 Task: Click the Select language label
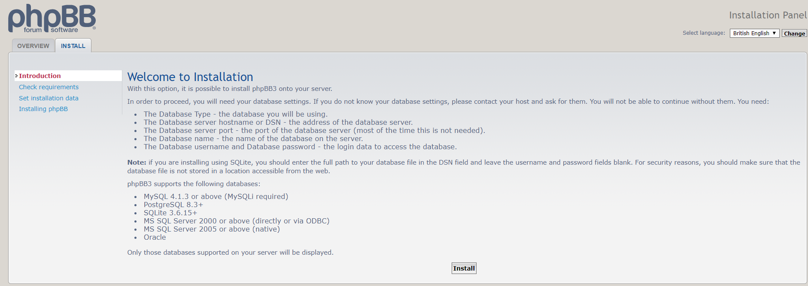point(704,33)
